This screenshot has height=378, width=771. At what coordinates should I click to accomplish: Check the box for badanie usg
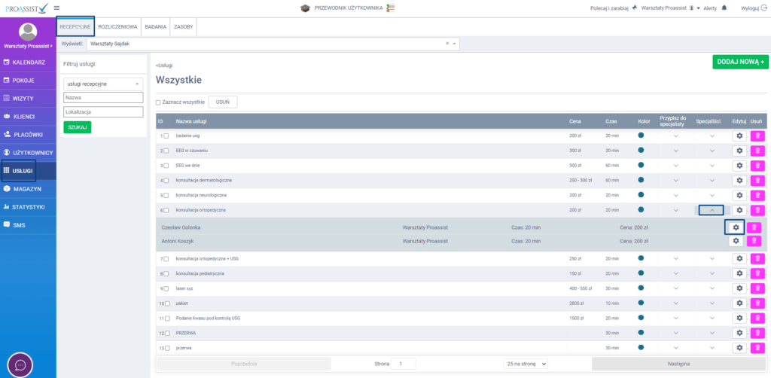point(166,136)
